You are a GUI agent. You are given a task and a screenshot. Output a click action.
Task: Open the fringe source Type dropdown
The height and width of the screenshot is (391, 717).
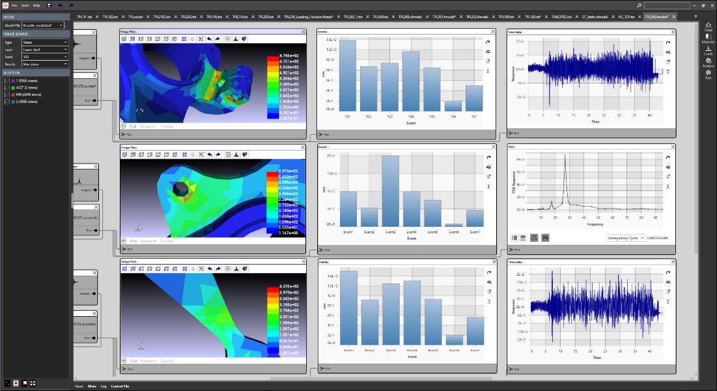point(45,42)
